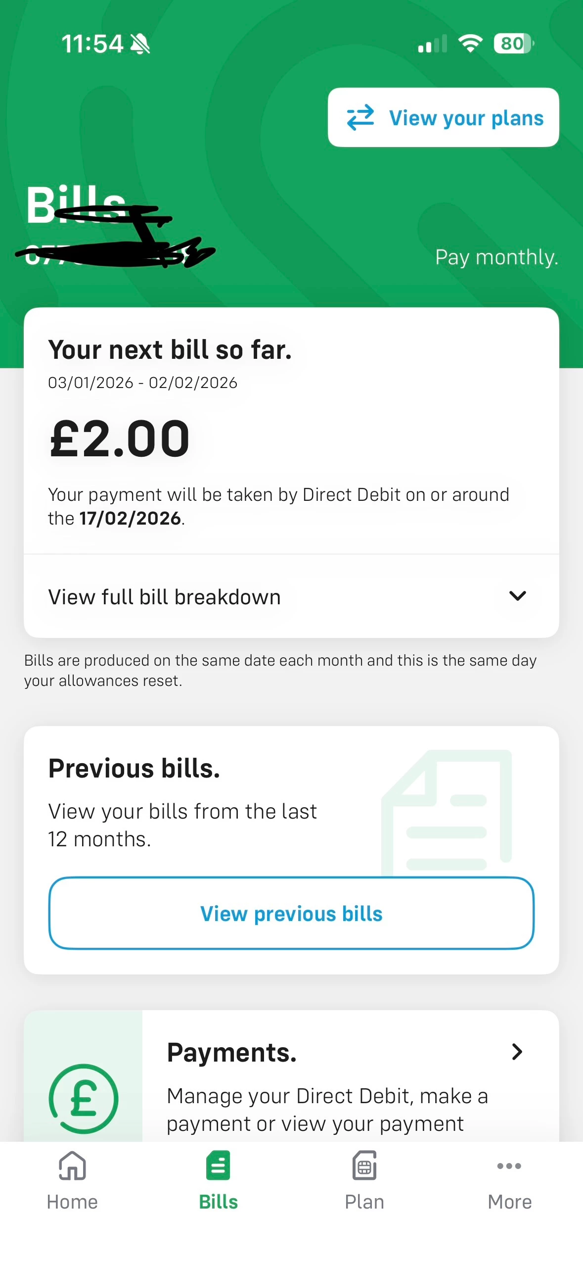Tap the £2.00 next bill amount

coord(120,438)
